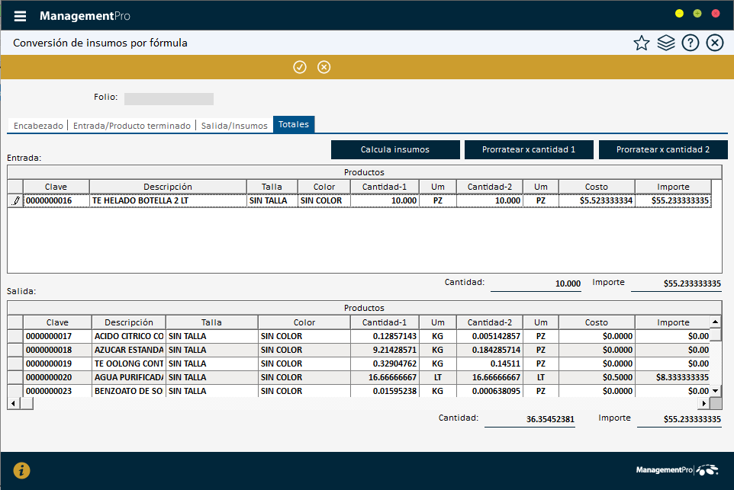The image size is (734, 490).
Task: Click Cantidad-2 value 0.14511
Action: pyautogui.click(x=490, y=363)
